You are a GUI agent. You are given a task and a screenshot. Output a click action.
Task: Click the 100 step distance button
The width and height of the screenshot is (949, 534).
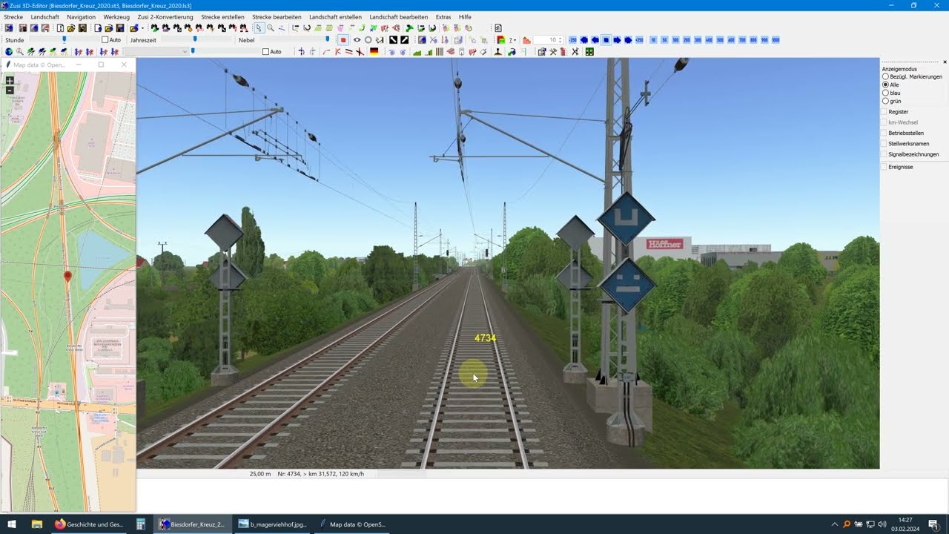click(675, 40)
